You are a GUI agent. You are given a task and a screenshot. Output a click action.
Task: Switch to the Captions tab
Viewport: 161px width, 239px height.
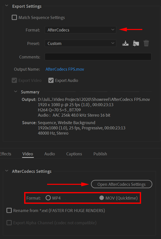[74, 154]
